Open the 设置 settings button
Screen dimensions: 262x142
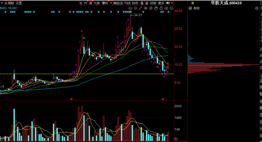(19, 3)
